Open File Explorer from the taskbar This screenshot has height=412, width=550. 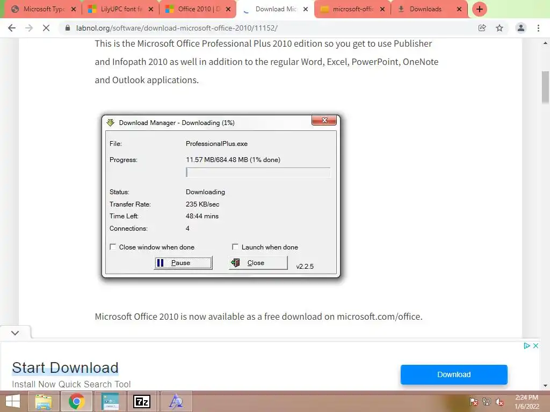pyautogui.click(x=43, y=401)
